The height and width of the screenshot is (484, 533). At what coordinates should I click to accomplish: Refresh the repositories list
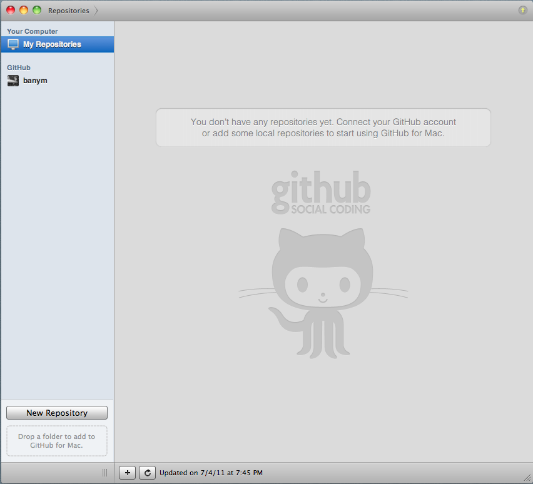[x=147, y=473]
